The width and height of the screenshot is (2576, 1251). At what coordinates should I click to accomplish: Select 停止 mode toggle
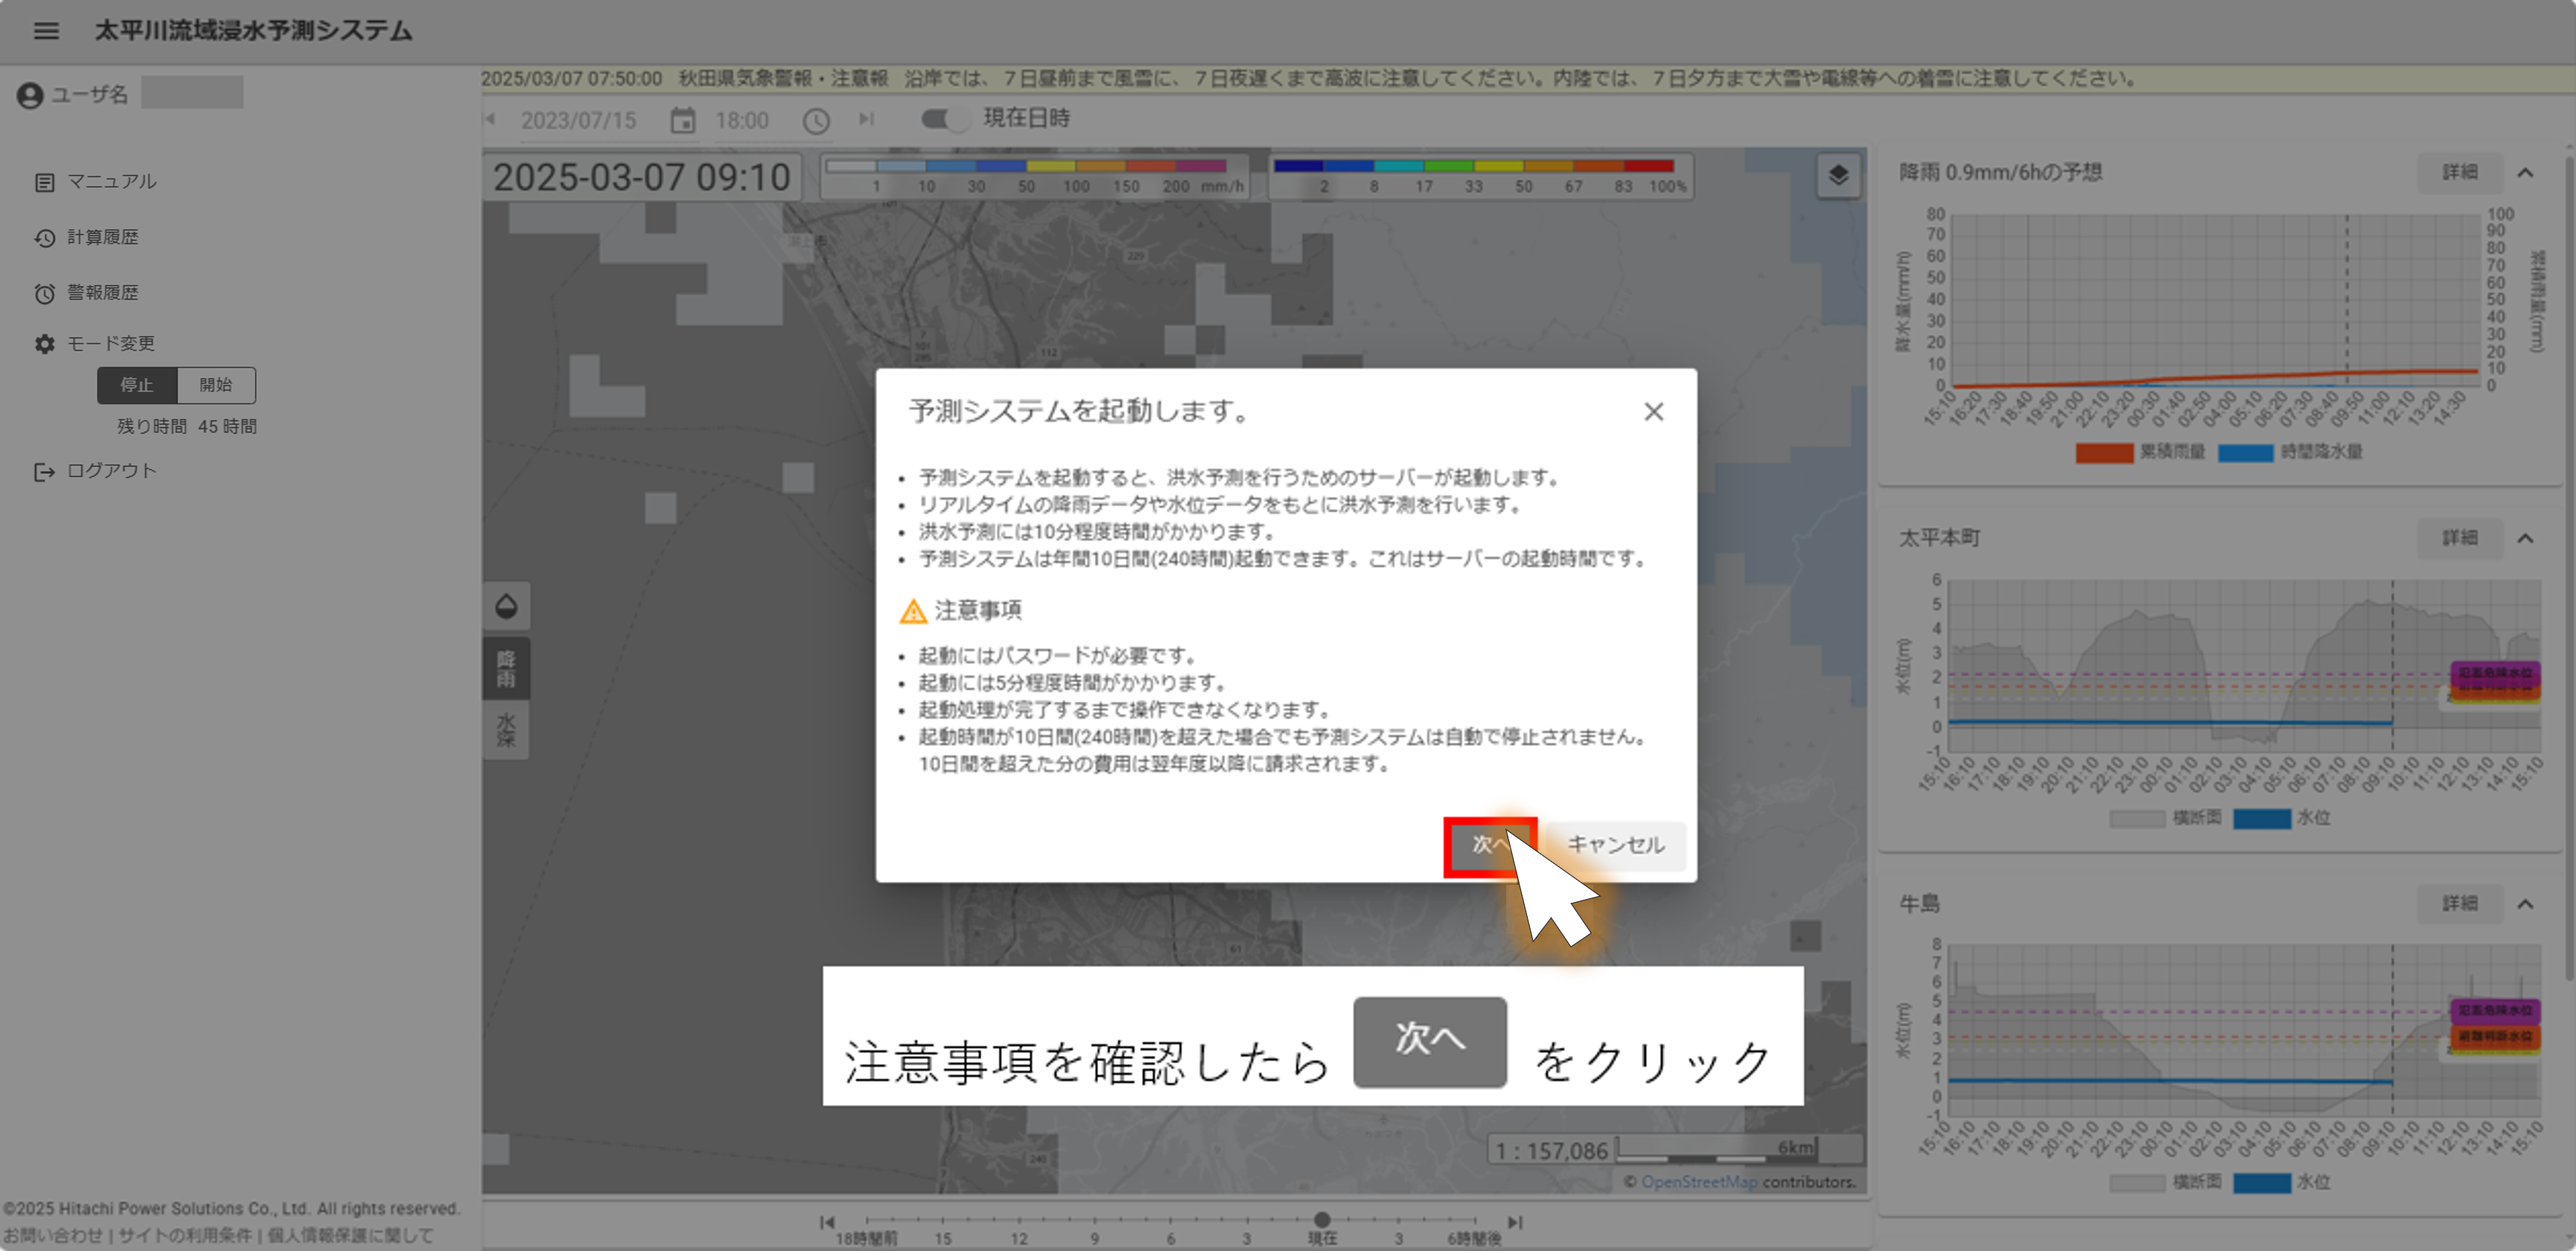(x=137, y=385)
